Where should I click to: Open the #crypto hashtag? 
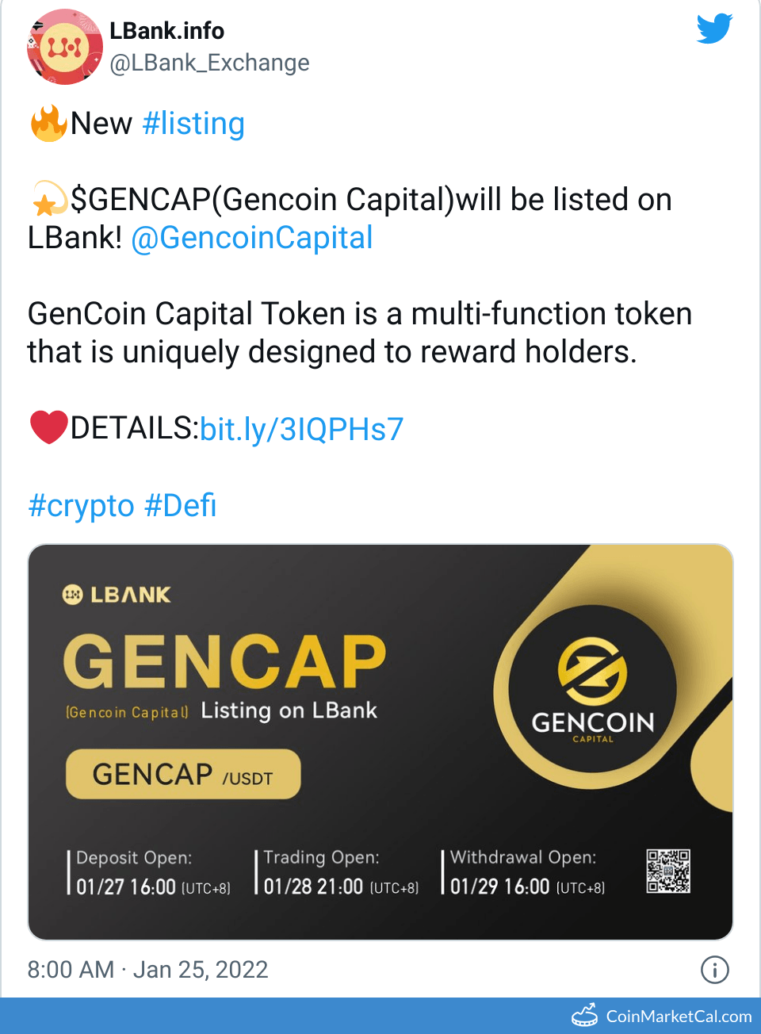[81, 505]
